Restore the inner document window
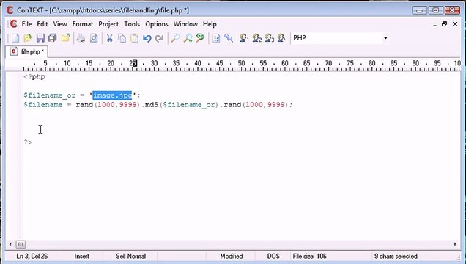466x264 pixels. click(444, 24)
